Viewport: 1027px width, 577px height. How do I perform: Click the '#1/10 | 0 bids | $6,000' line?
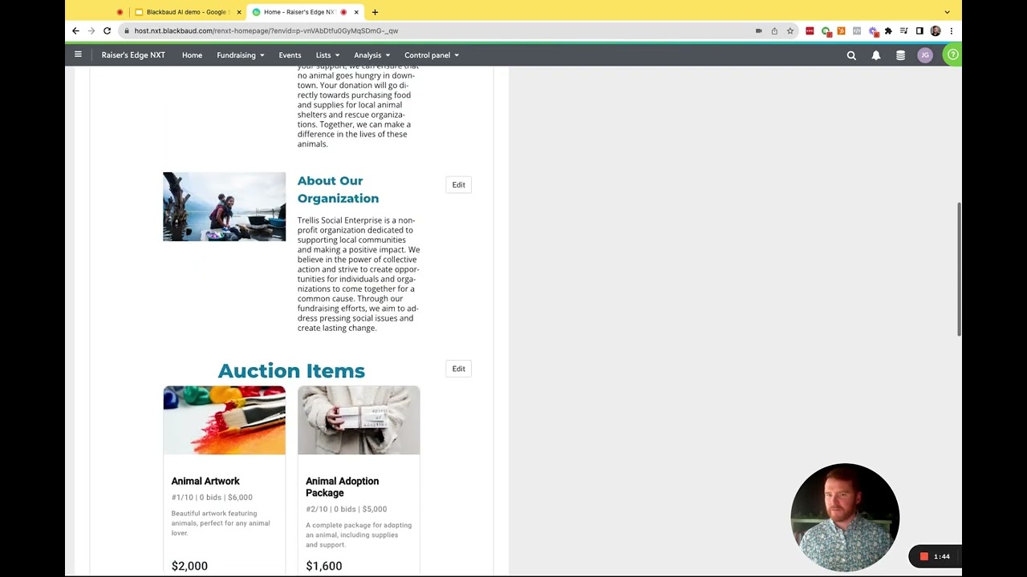(x=212, y=497)
